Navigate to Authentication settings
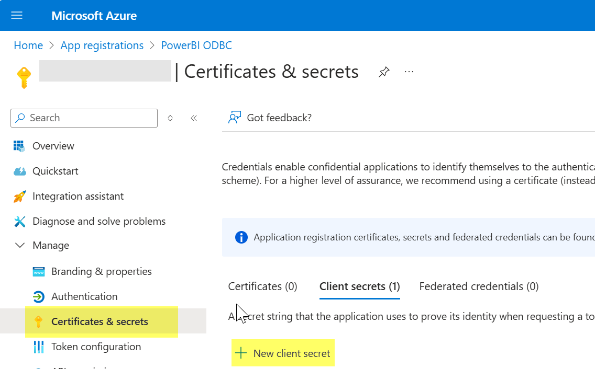 click(x=85, y=297)
